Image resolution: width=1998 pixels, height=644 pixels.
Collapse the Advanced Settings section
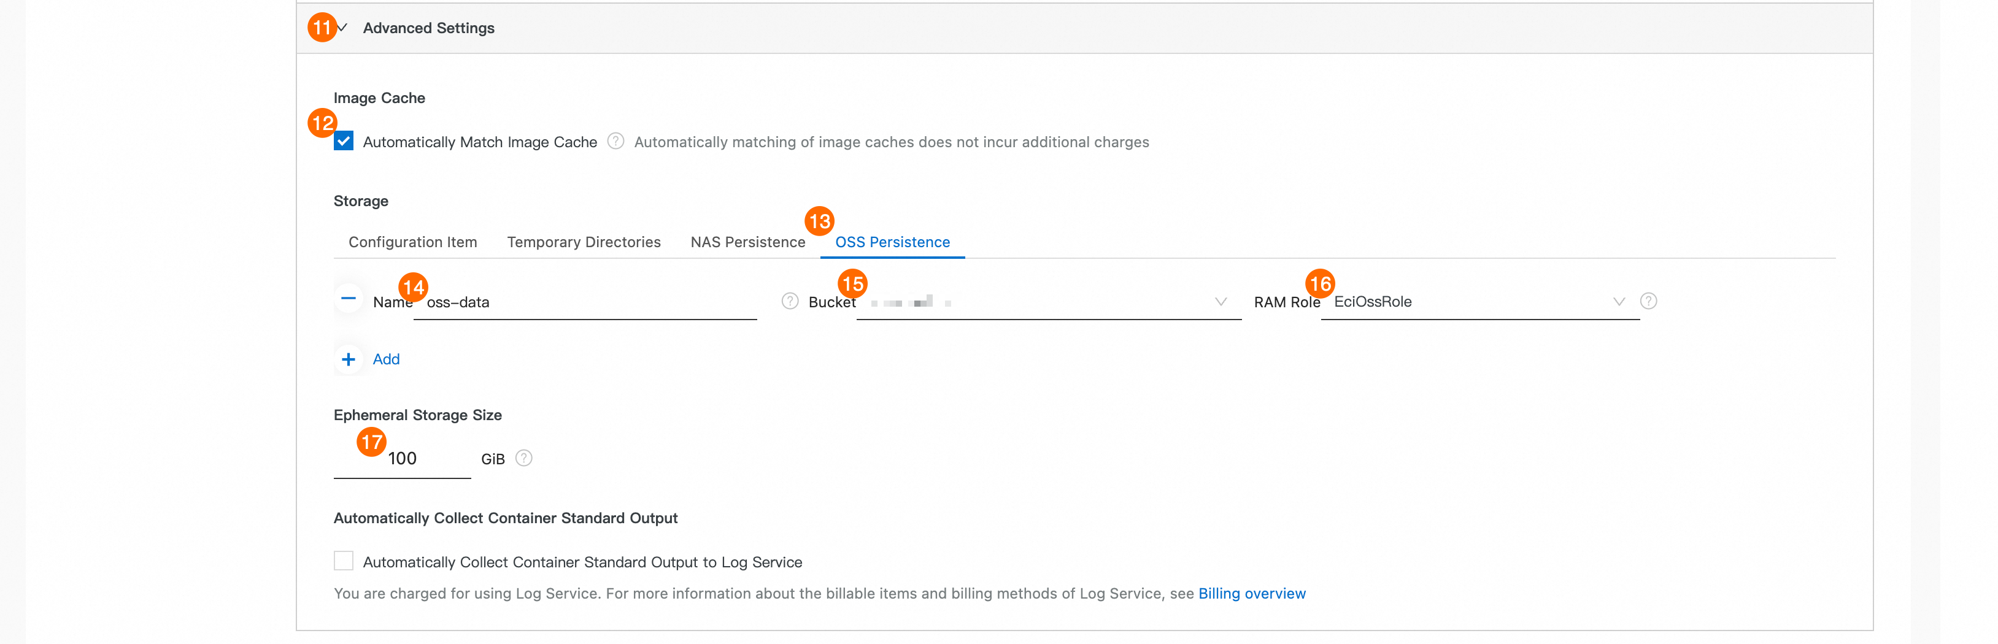[x=342, y=28]
